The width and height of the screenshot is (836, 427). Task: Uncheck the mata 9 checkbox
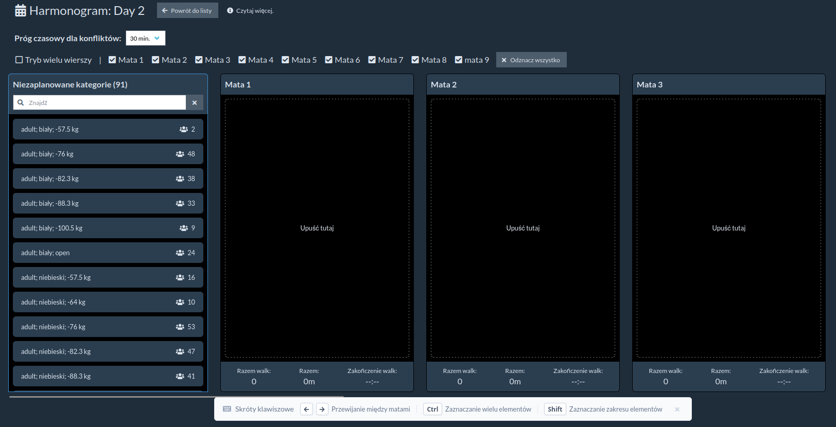point(458,60)
